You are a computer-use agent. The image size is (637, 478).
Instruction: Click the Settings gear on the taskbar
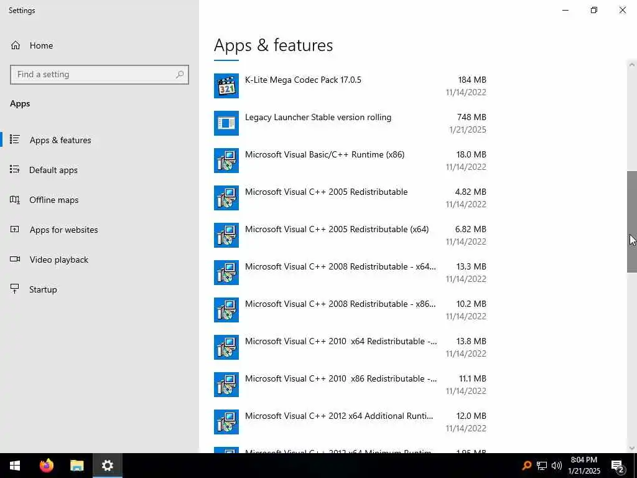tap(107, 466)
